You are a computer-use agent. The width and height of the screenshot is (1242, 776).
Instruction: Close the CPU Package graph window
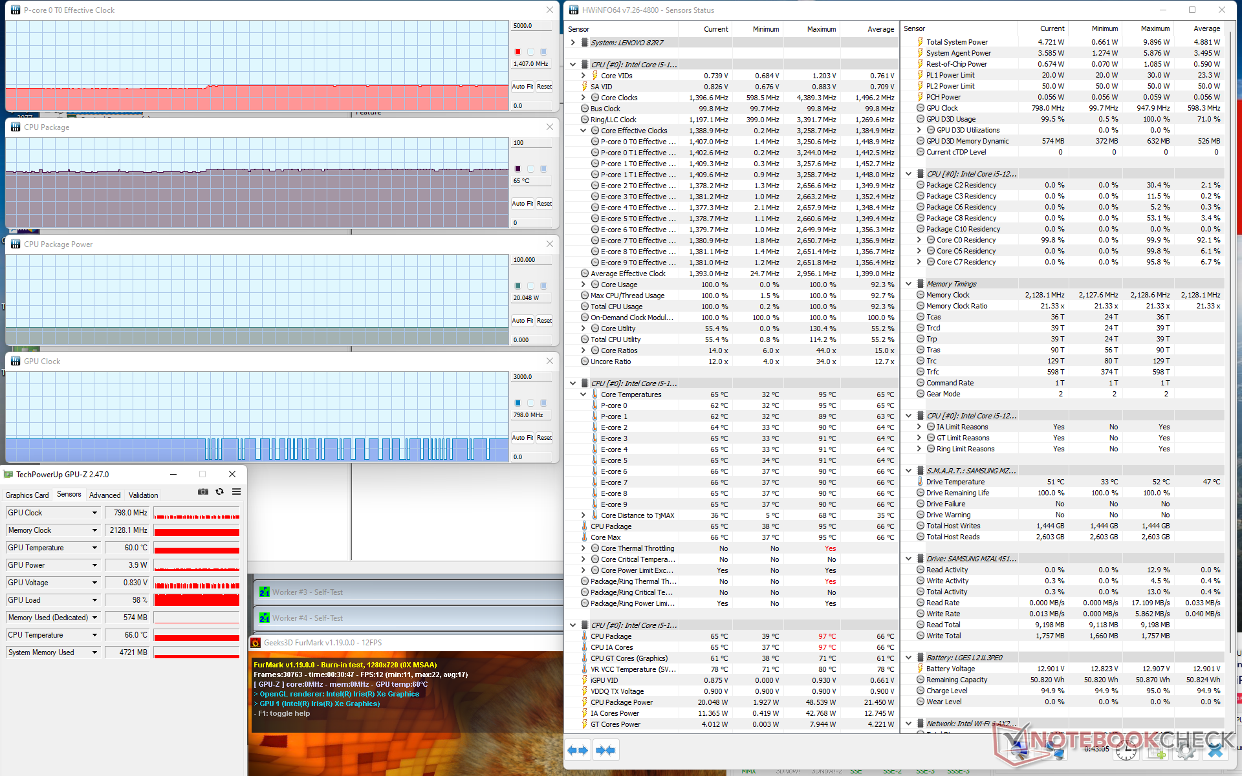click(x=550, y=127)
